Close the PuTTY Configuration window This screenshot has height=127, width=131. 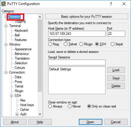[124, 4]
